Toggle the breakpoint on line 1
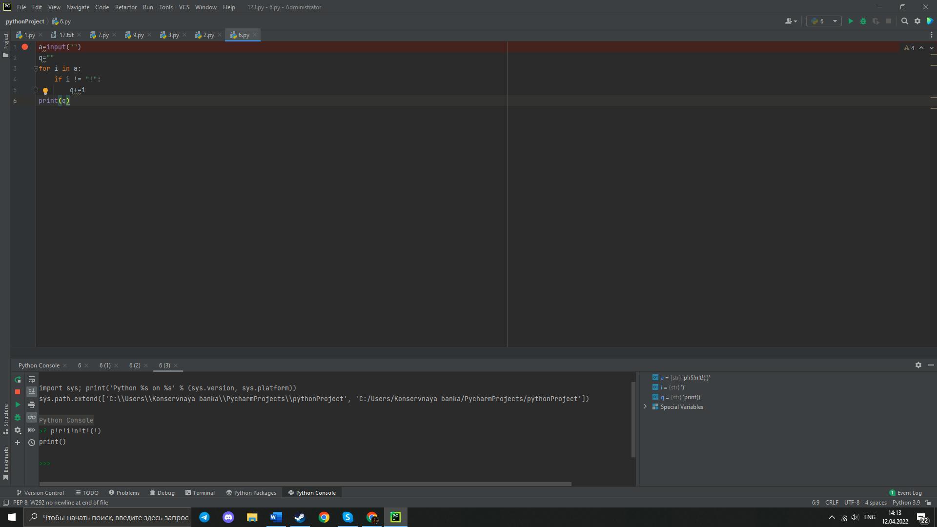 (x=25, y=47)
